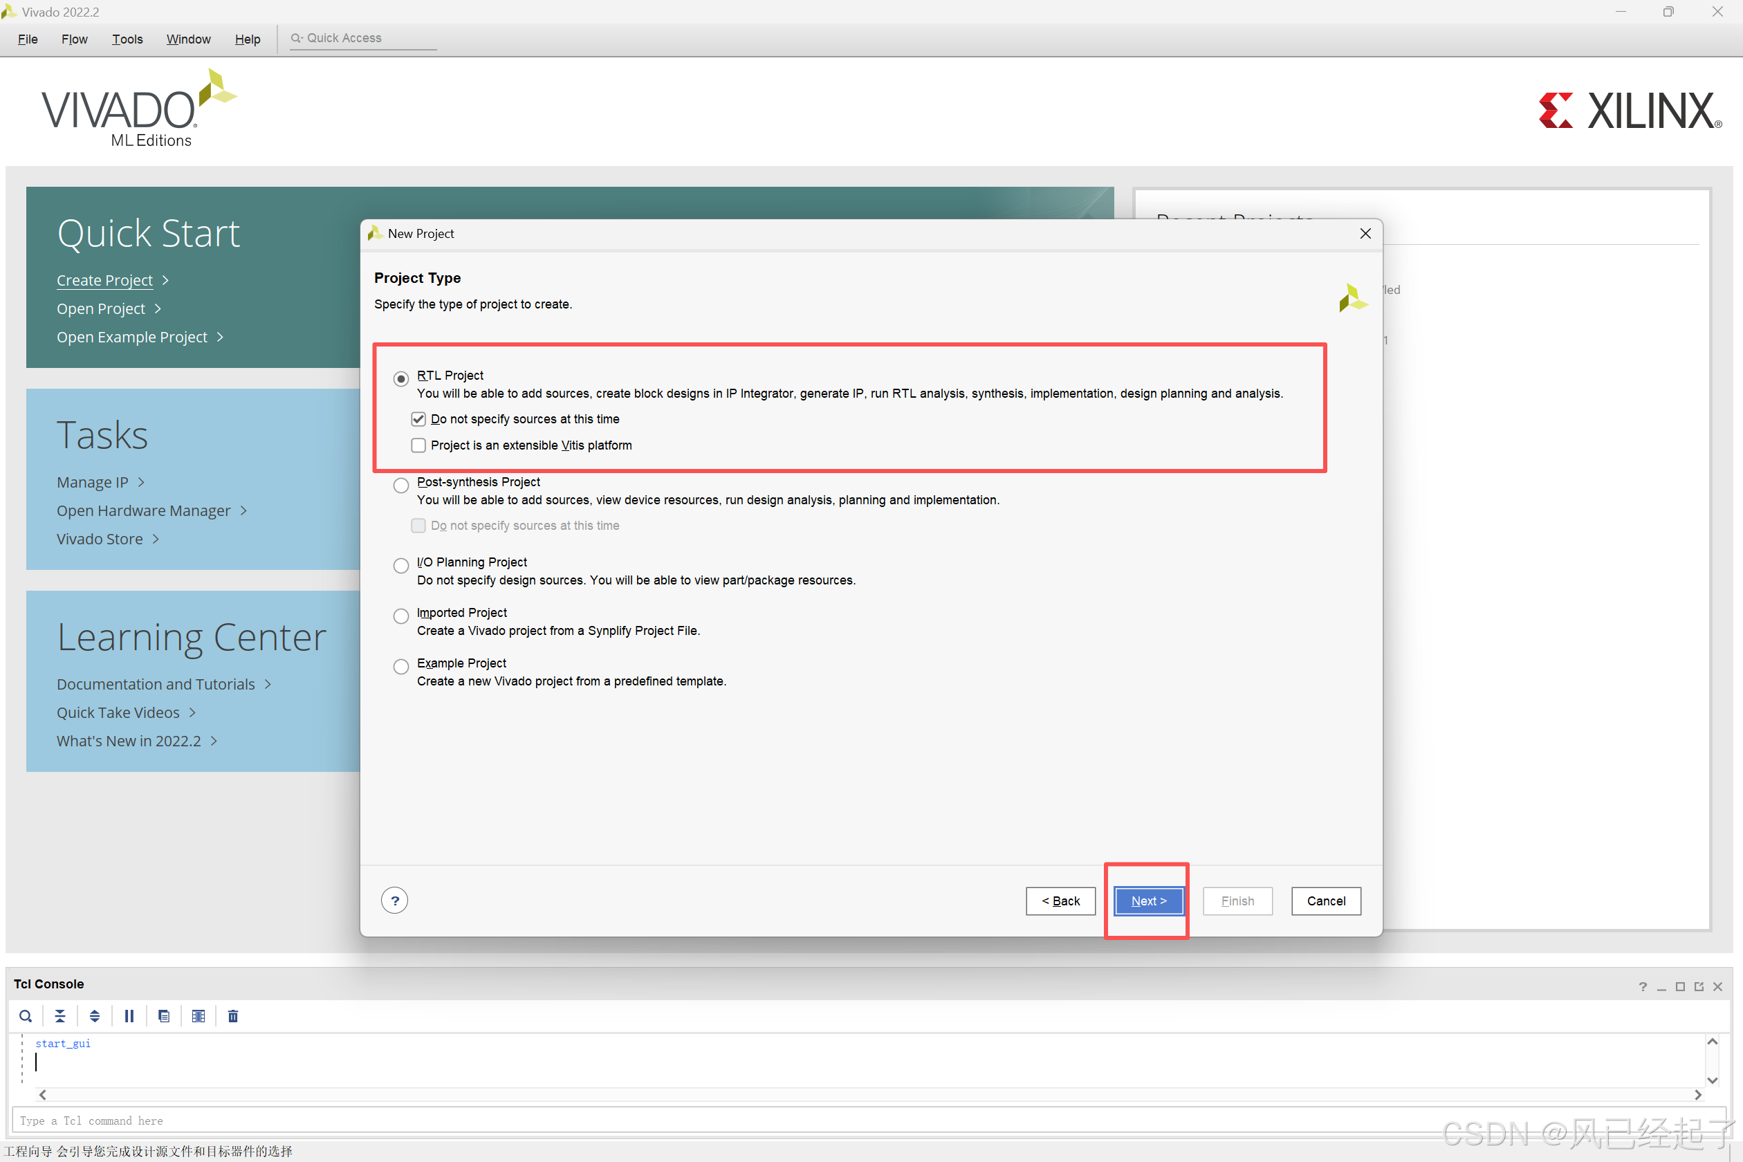Click the What's New in 2022.2 link
The height and width of the screenshot is (1162, 1743).
point(129,740)
